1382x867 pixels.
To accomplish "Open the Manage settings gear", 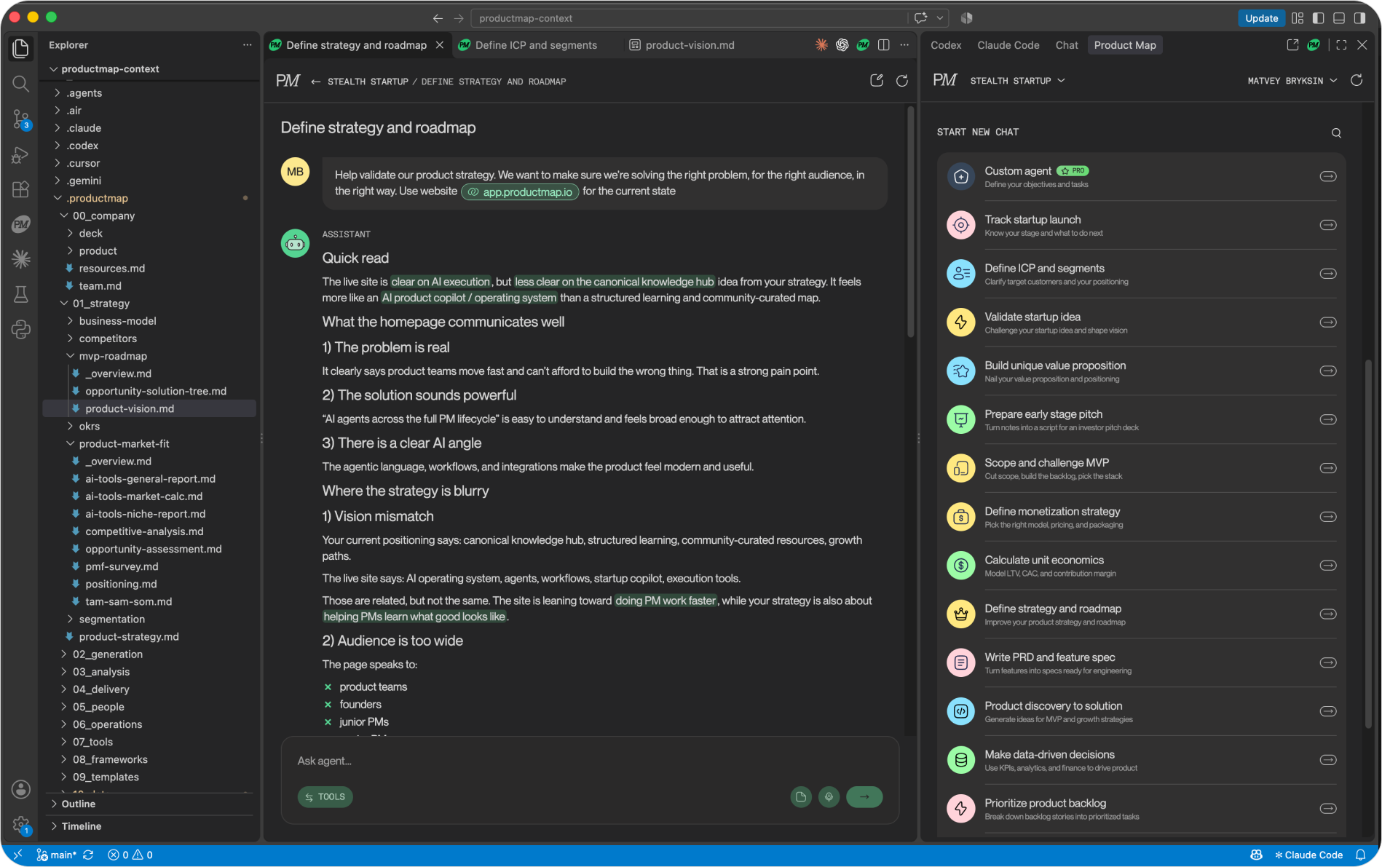I will (x=20, y=825).
